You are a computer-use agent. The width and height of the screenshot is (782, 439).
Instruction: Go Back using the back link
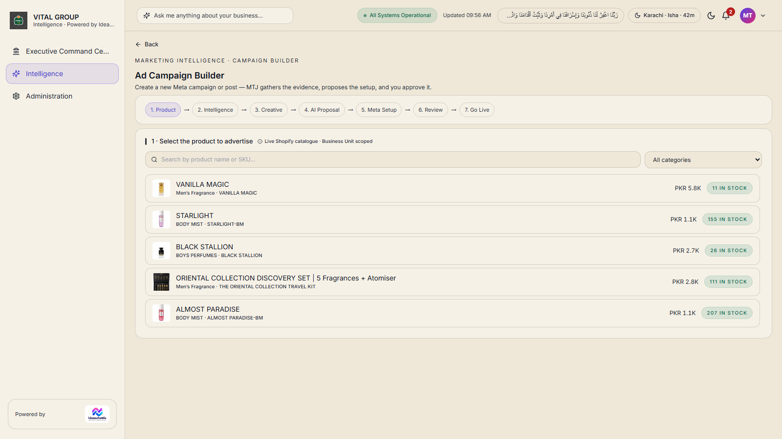tap(147, 44)
